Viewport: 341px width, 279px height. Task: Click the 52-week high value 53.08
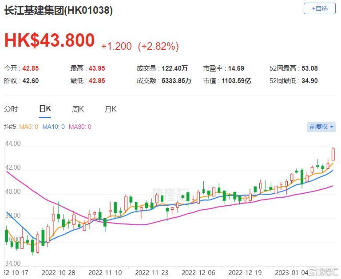(309, 68)
